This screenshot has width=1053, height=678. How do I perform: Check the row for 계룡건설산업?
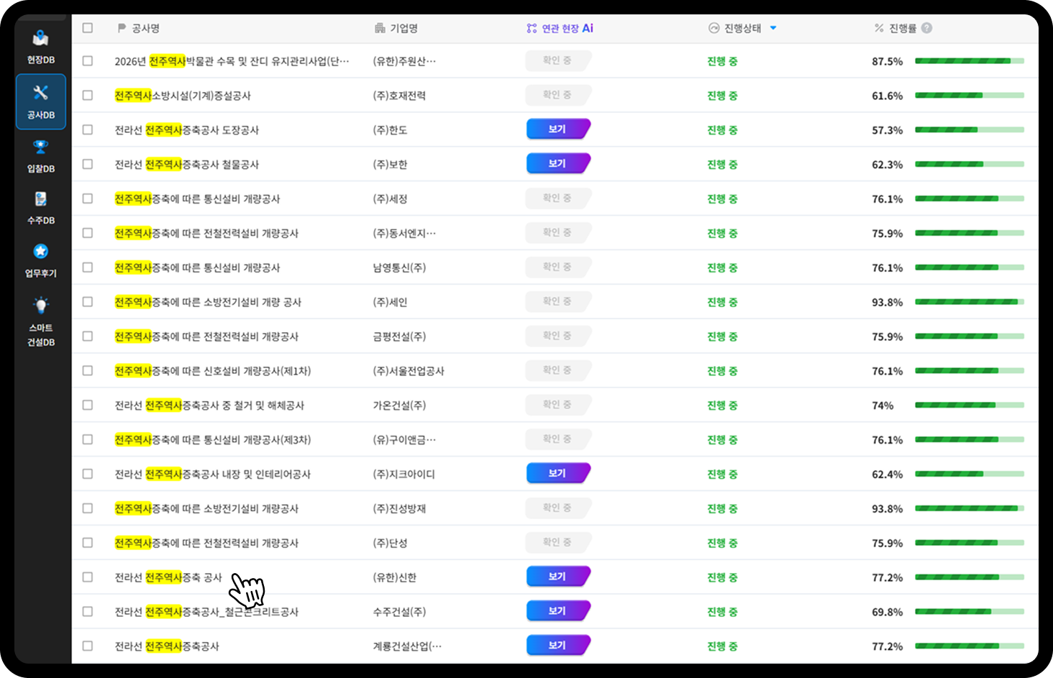pos(88,646)
